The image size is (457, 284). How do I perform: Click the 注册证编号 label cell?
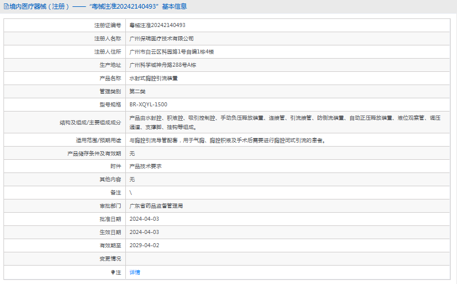(x=65, y=25)
